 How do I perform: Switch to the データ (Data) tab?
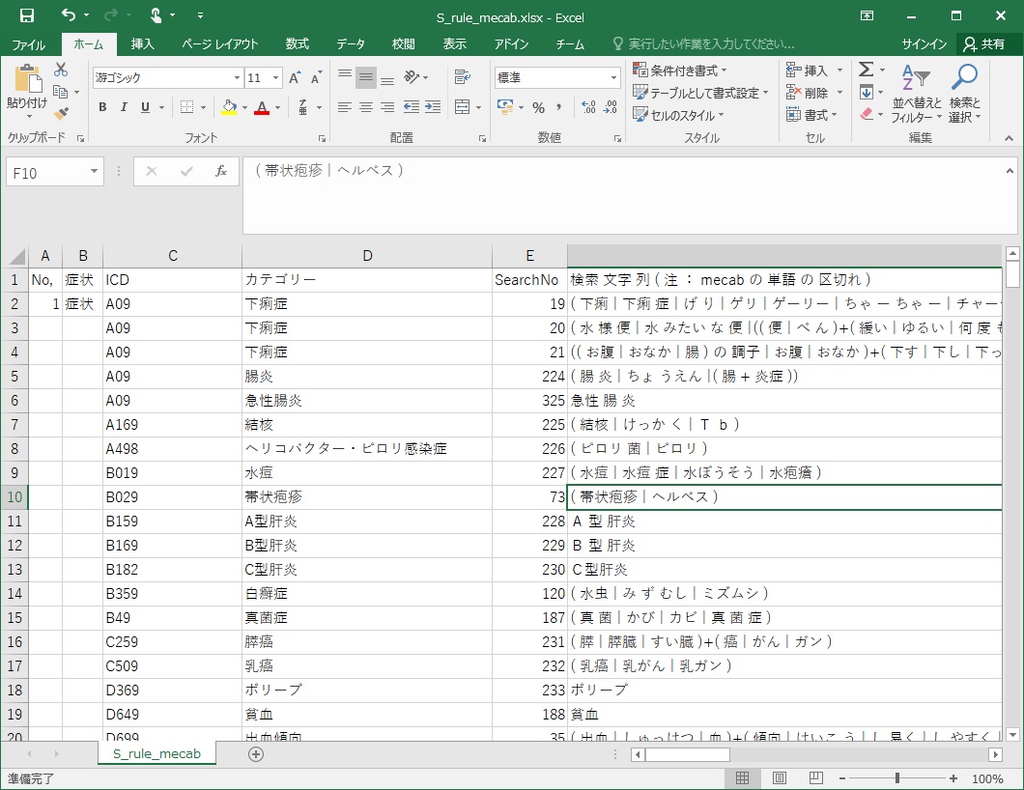click(351, 44)
